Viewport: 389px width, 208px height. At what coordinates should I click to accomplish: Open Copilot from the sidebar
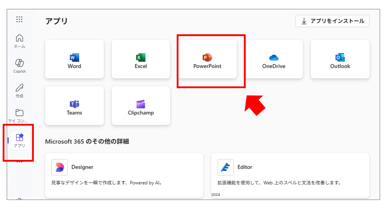[x=19, y=66]
